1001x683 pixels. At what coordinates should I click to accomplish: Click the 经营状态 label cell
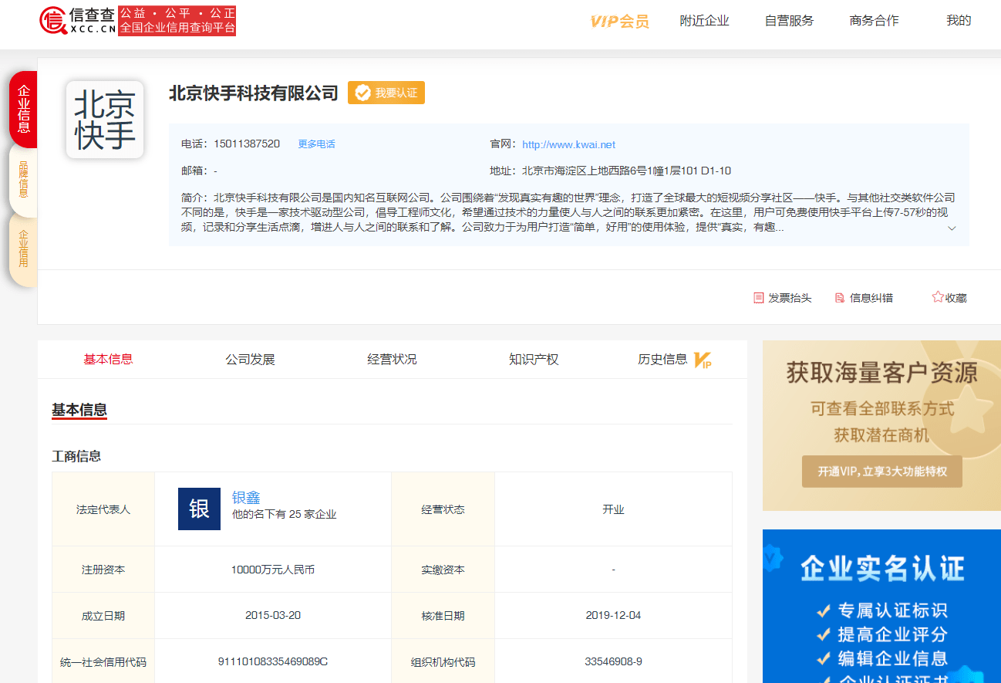(x=443, y=509)
